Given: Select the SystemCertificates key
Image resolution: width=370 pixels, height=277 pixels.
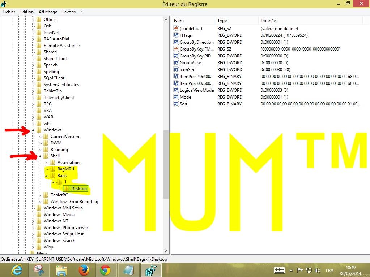Looking at the screenshot, I should tap(61, 84).
